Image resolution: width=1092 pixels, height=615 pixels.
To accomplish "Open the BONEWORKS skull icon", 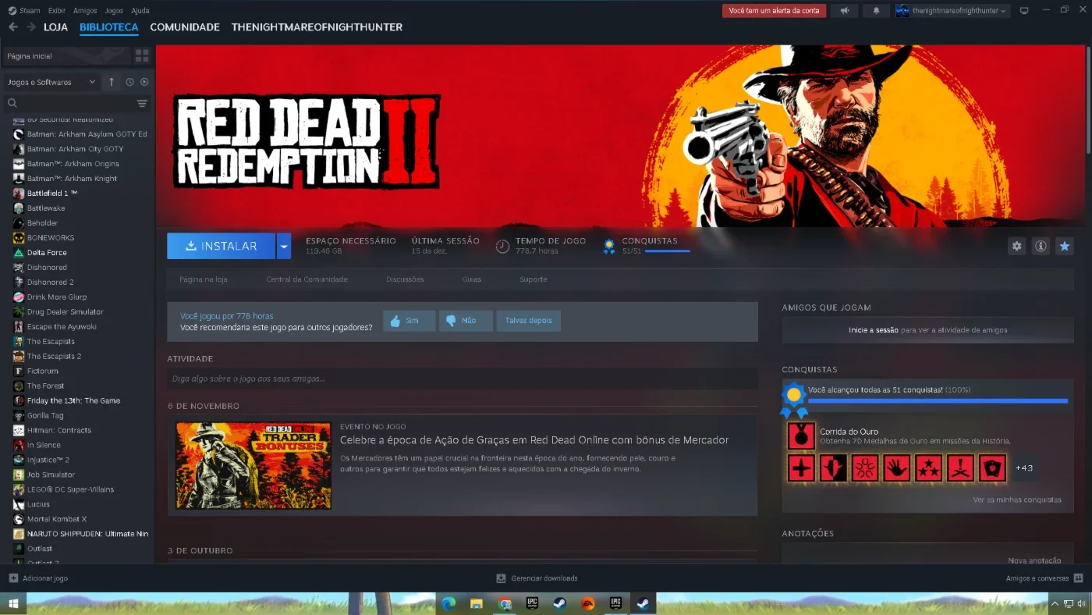I will pyautogui.click(x=19, y=238).
